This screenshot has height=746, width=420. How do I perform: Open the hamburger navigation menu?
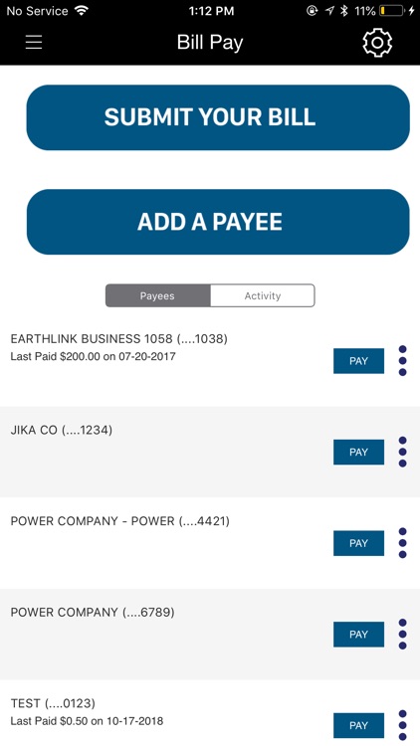point(34,43)
